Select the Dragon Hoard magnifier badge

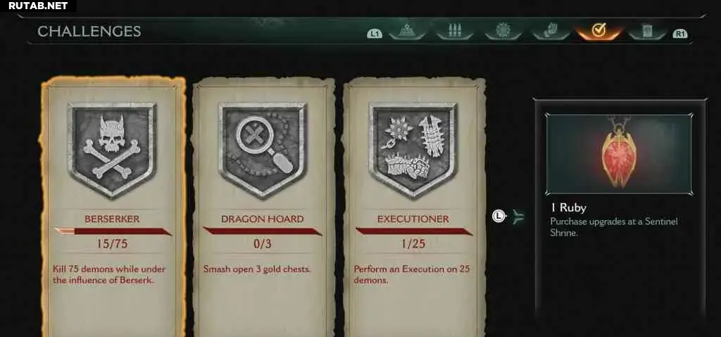(x=263, y=149)
